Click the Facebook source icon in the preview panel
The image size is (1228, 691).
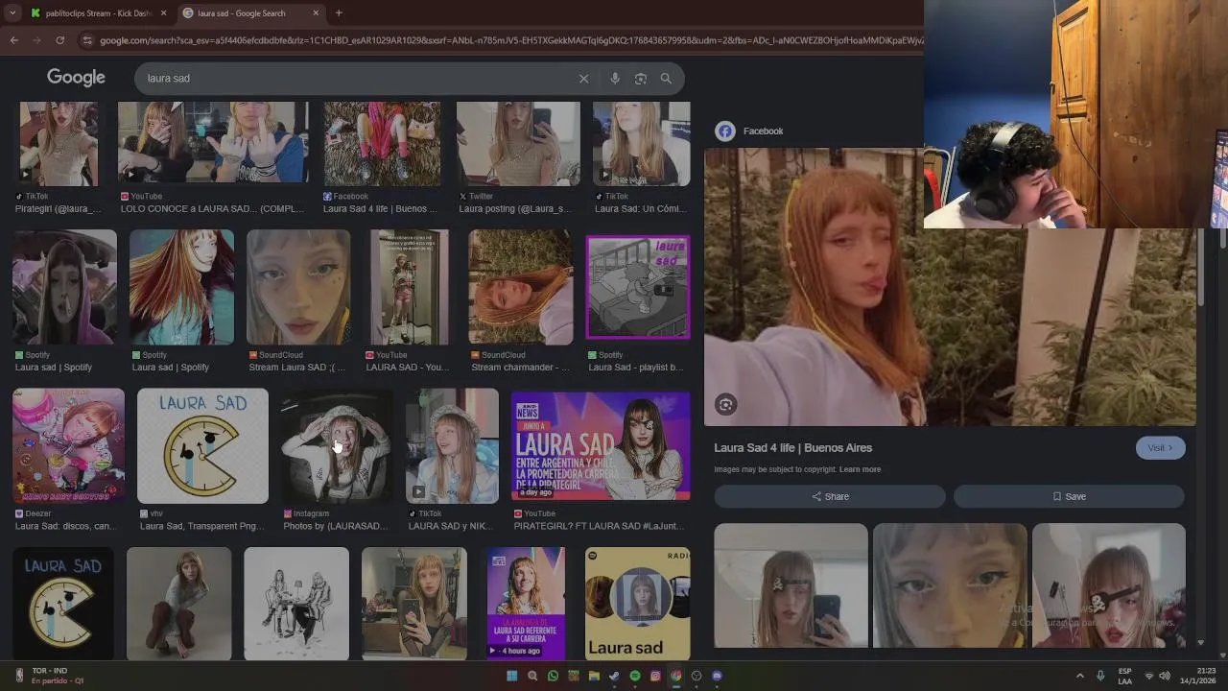click(x=725, y=131)
